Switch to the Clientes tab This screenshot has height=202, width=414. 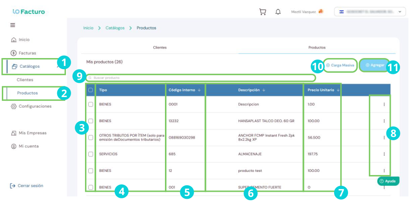click(x=160, y=47)
